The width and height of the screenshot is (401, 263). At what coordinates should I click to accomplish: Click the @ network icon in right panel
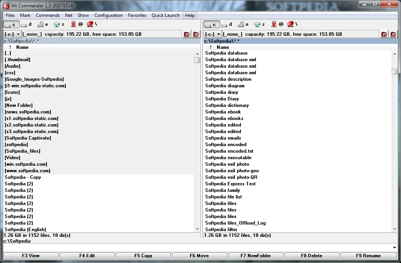coord(277,24)
